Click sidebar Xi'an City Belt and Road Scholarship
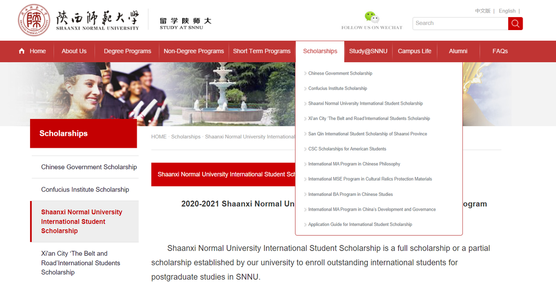 click(x=81, y=263)
